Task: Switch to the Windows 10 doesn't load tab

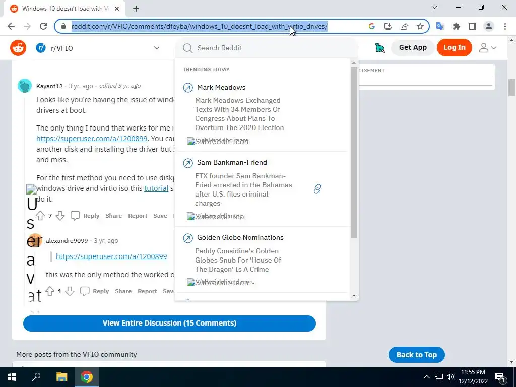Action: 64,9
